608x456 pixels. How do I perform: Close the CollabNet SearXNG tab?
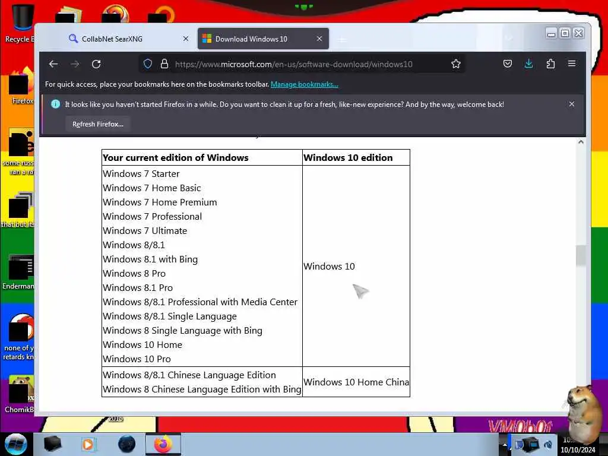[186, 39]
